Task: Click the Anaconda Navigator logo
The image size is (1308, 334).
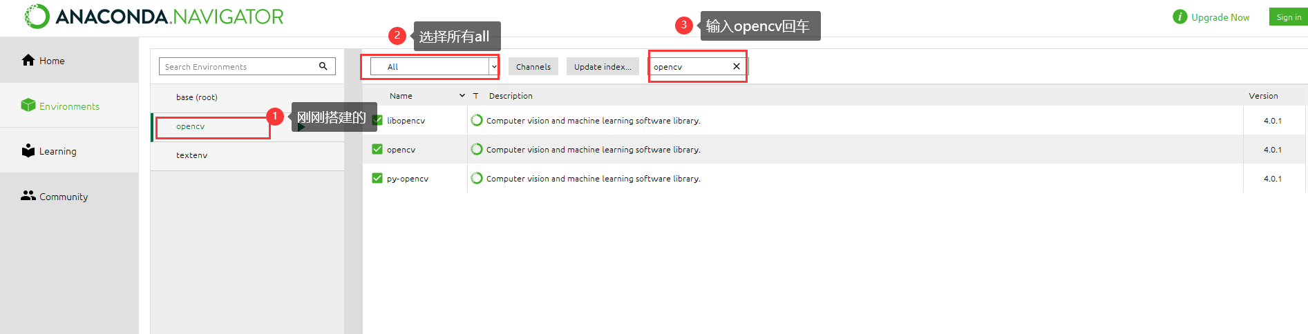Action: coord(154,17)
